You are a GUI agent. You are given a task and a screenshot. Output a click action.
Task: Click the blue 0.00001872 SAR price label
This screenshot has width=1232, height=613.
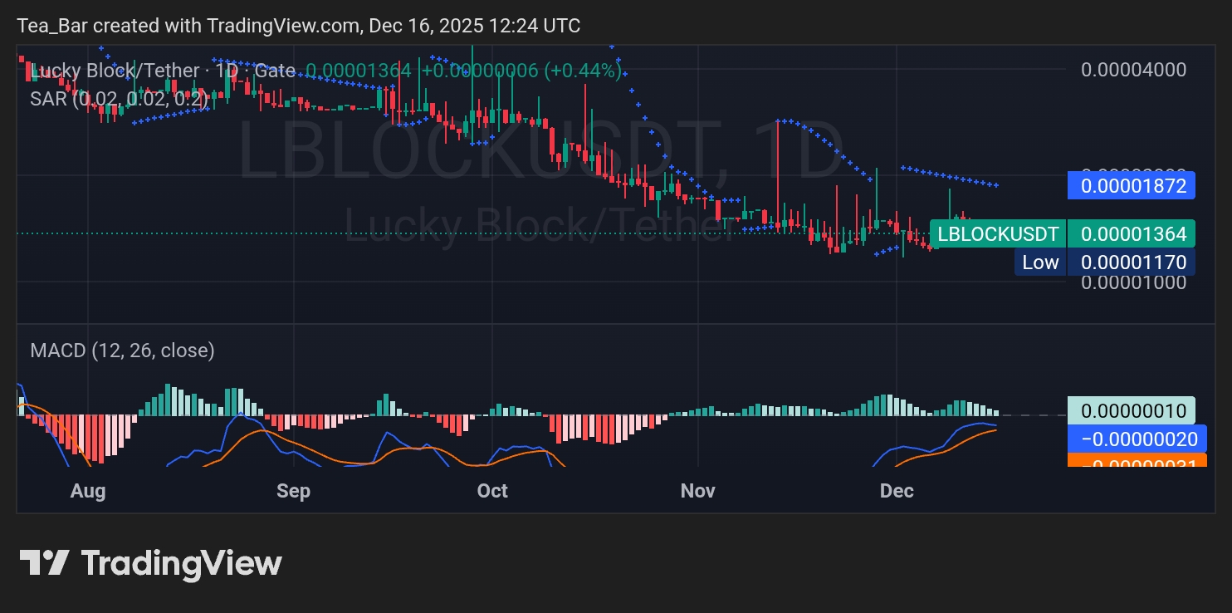pyautogui.click(x=1132, y=185)
